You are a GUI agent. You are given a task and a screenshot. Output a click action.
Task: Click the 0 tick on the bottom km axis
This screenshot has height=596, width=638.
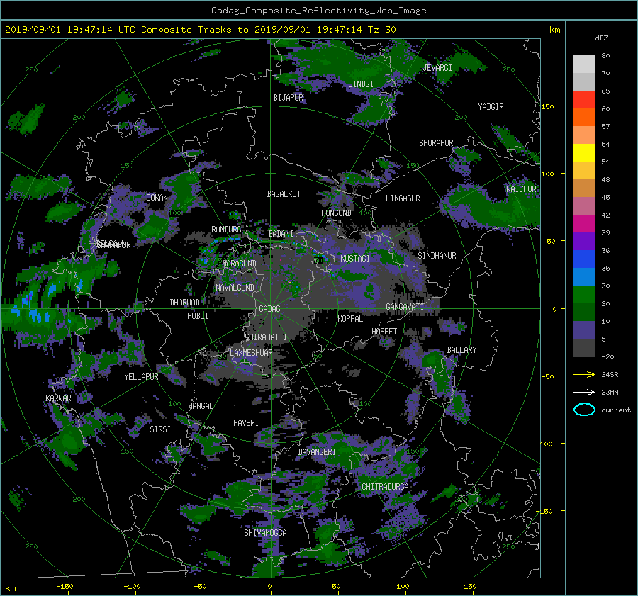coord(269,586)
